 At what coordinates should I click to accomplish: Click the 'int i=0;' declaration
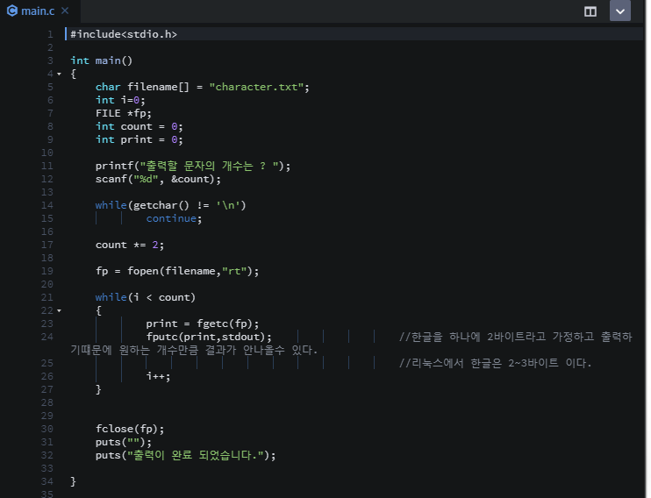(120, 100)
